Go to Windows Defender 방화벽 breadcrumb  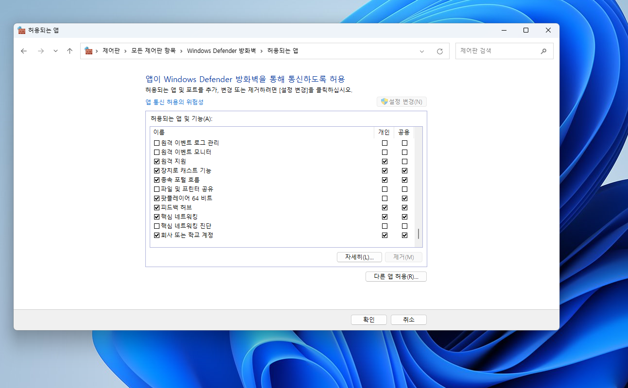pos(222,51)
